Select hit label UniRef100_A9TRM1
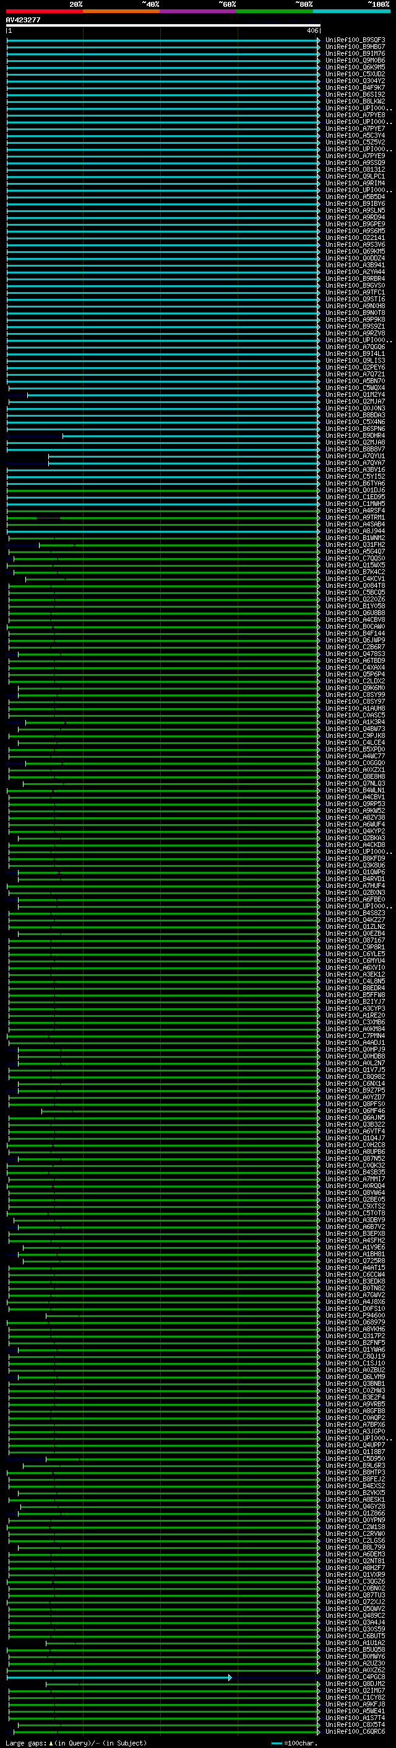Image resolution: width=396 pixels, height=1748 pixels. tap(355, 517)
